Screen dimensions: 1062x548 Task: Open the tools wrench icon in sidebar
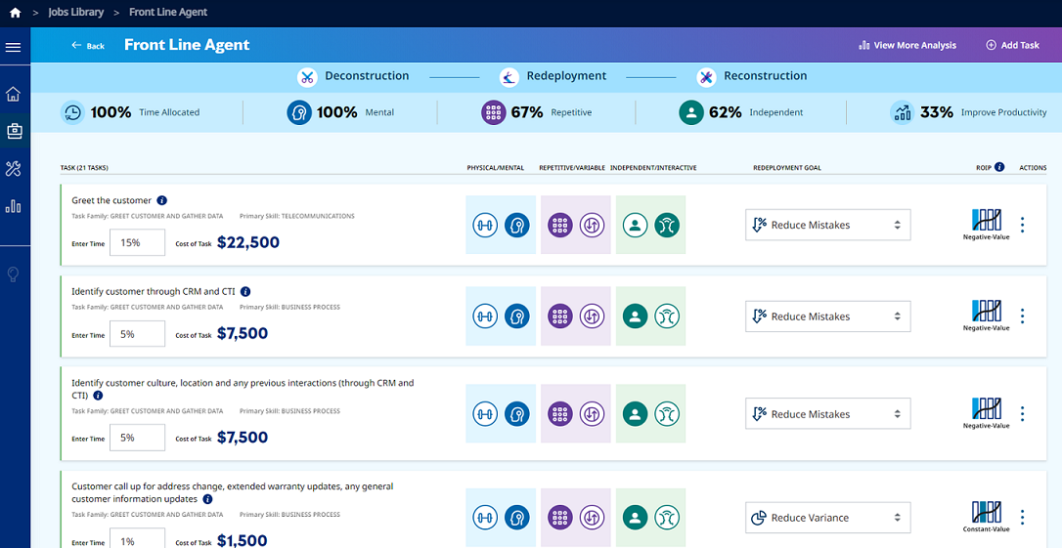click(x=14, y=169)
